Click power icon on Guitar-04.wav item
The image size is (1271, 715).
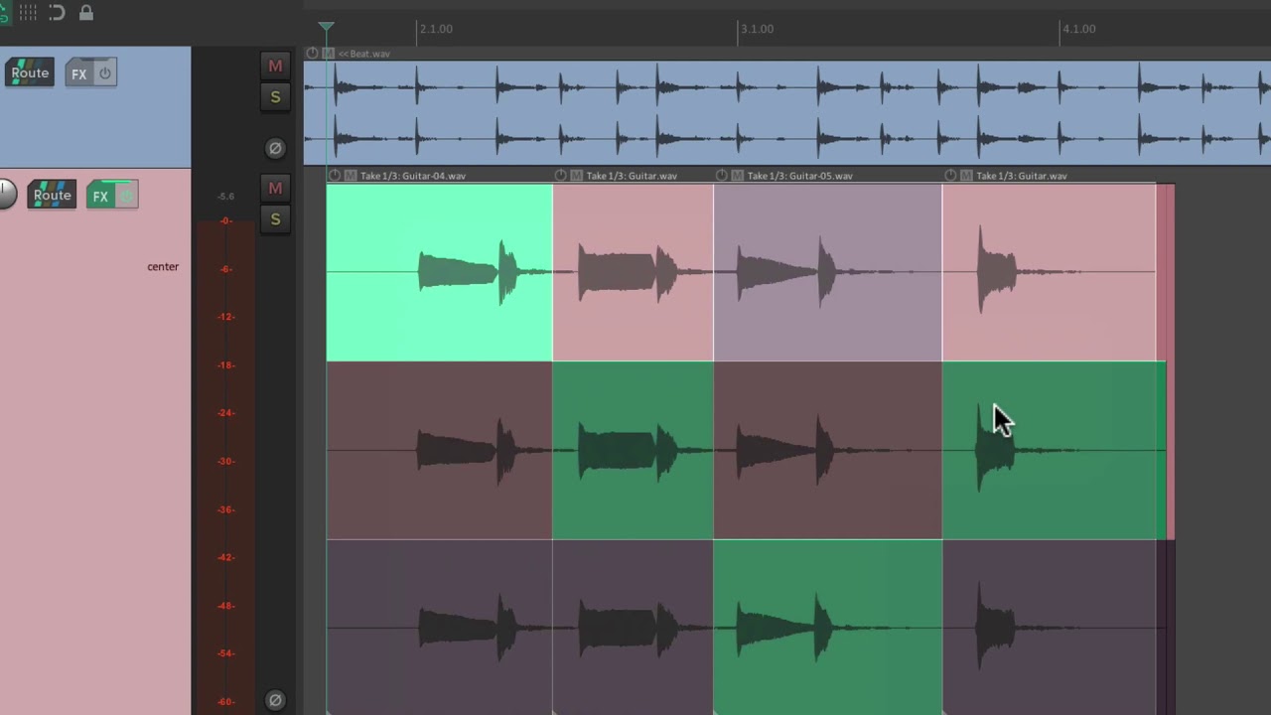[335, 176]
